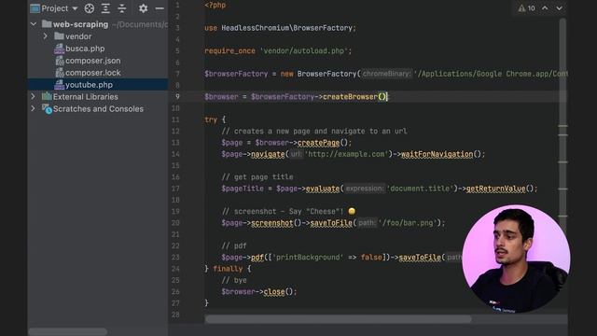Screen dimensions: 597x336
Task: Open composer.lock file
Action: point(92,73)
